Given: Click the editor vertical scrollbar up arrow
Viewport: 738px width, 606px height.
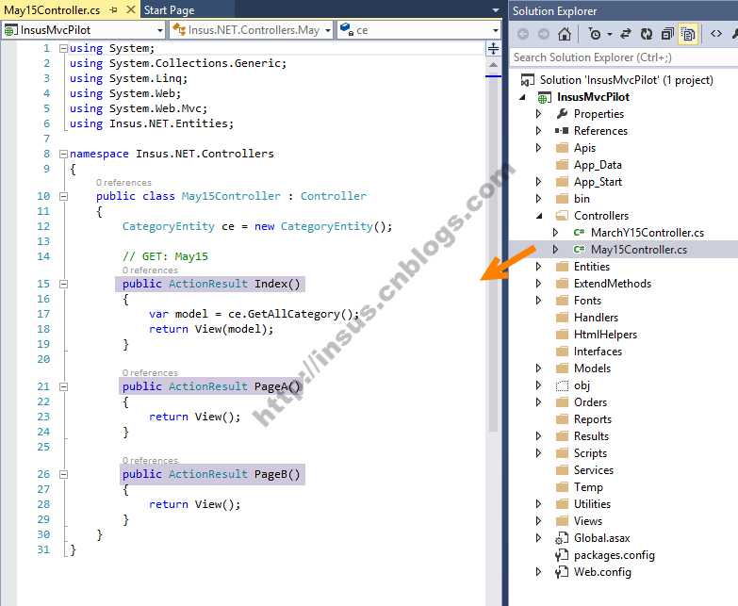Looking at the screenshot, I should [493, 65].
